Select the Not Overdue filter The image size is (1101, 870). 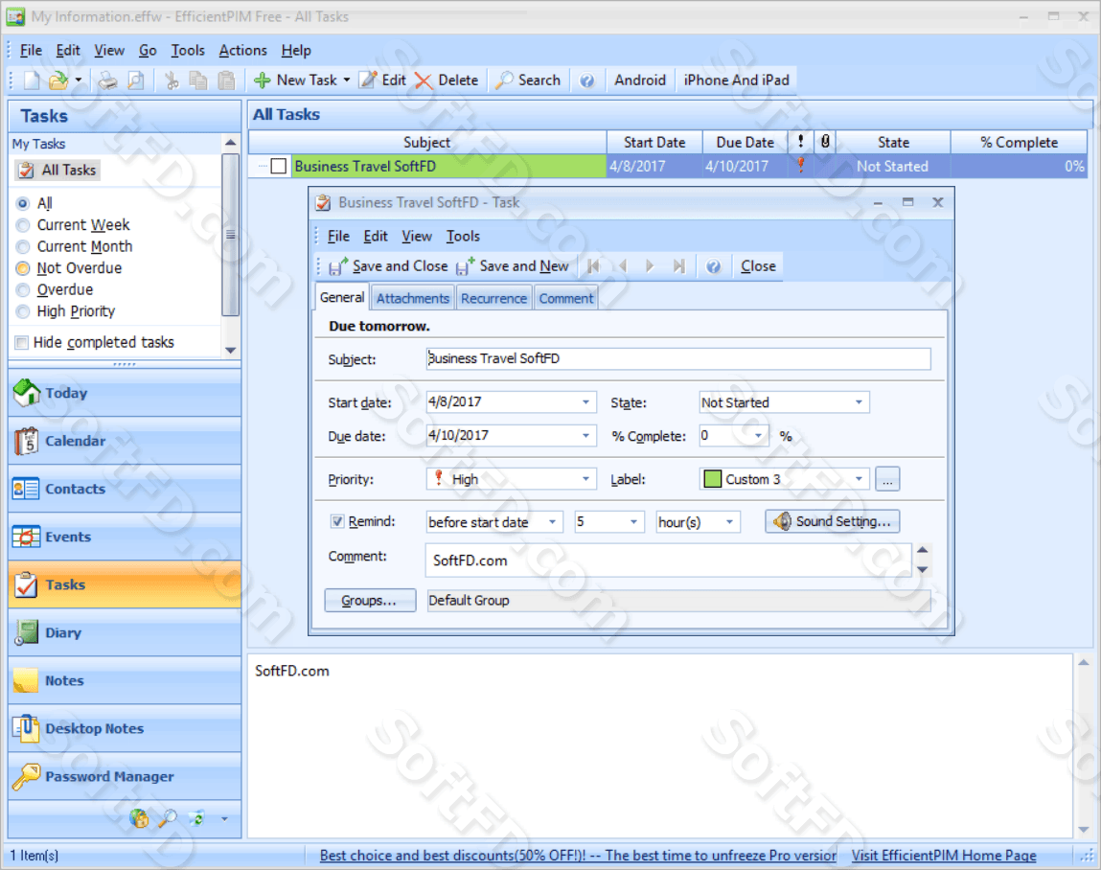pos(22,268)
